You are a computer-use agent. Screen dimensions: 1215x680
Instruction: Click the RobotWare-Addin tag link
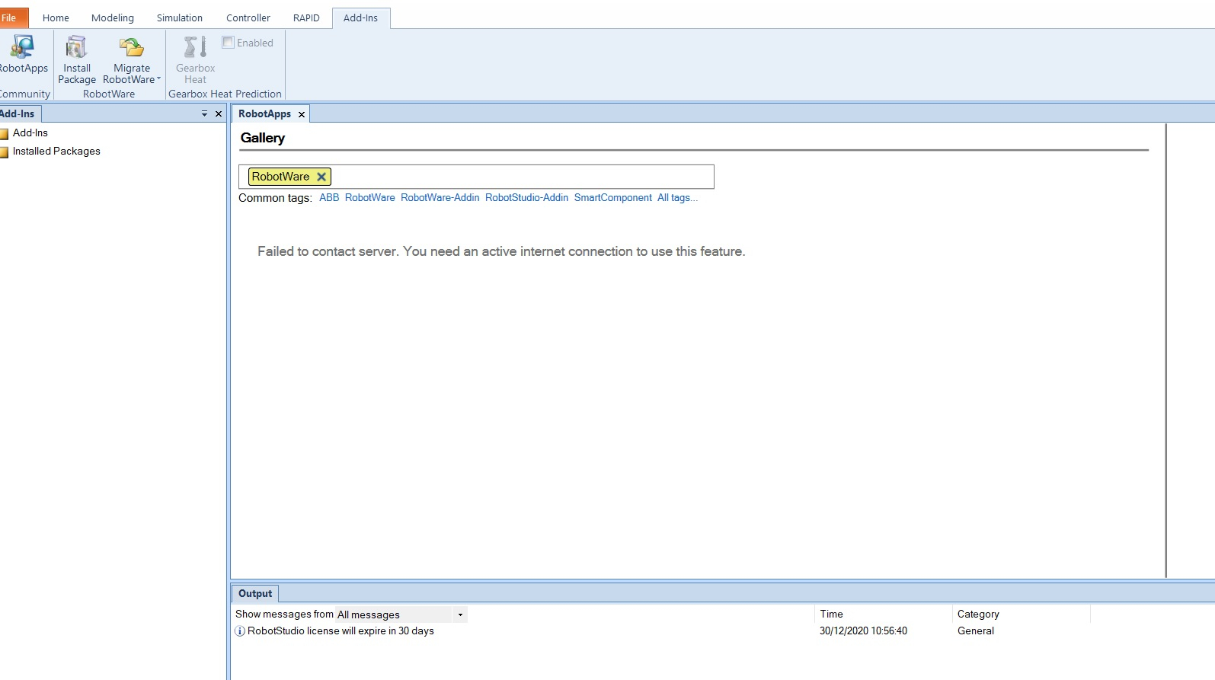[x=440, y=198]
